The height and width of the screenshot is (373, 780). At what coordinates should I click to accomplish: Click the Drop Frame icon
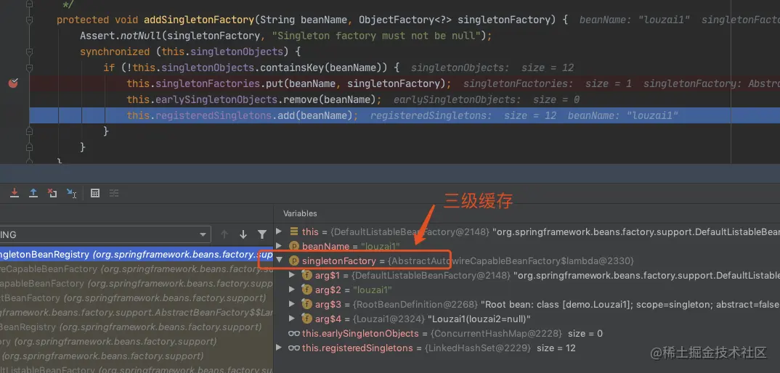point(52,193)
